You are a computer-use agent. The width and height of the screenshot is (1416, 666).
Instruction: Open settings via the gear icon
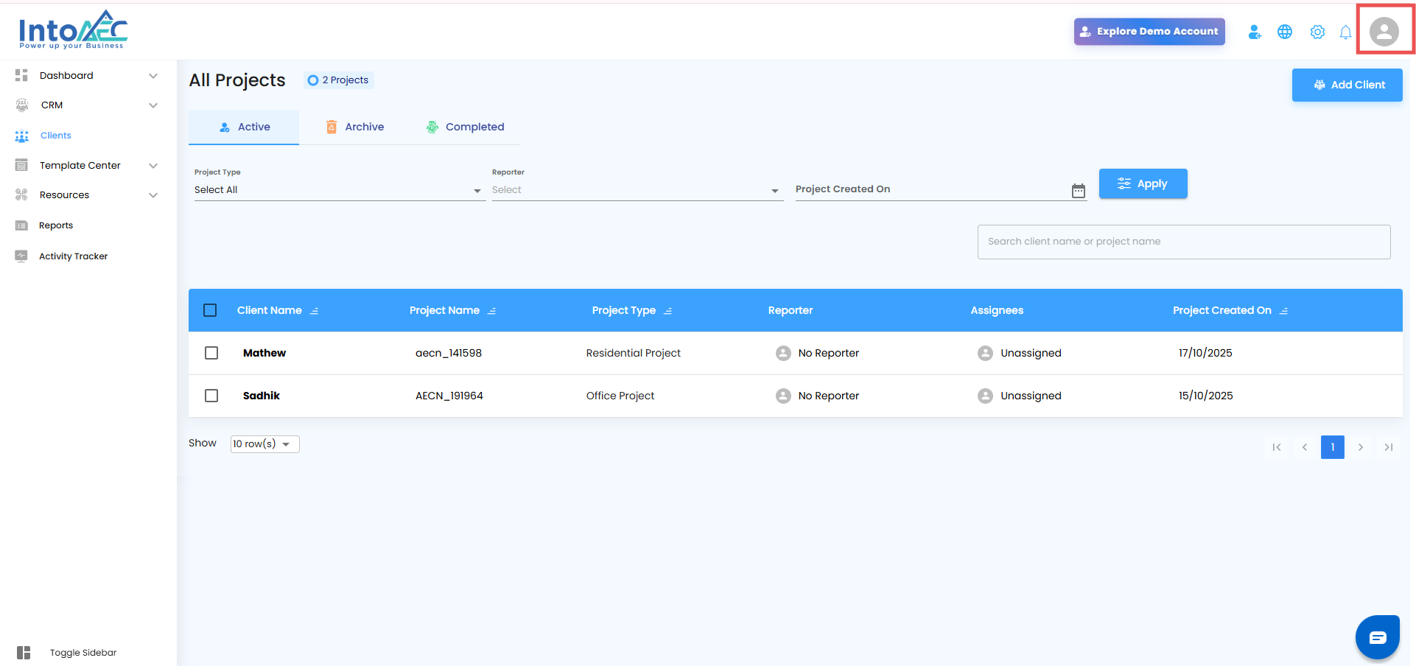tap(1317, 32)
